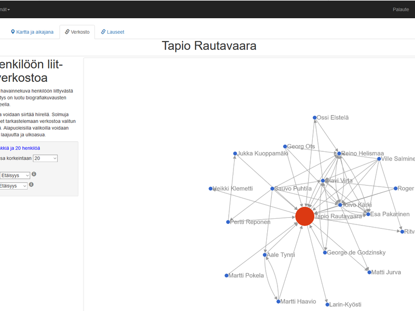Expand the lower Etäisyys dropdown
Screen dimensions: 415x311
click(13, 186)
